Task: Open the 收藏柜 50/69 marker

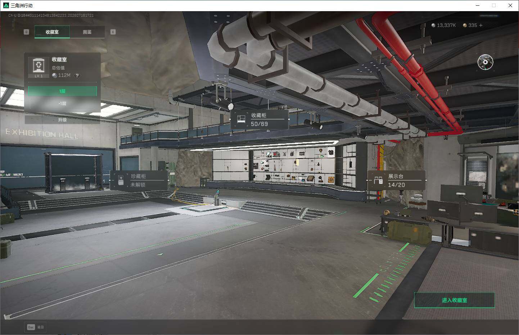Action: [259, 119]
